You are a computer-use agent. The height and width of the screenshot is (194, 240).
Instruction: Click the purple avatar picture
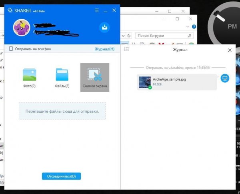click(22, 28)
